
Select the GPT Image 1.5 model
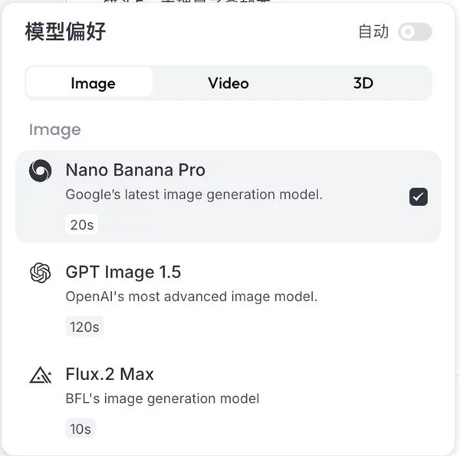point(123,272)
